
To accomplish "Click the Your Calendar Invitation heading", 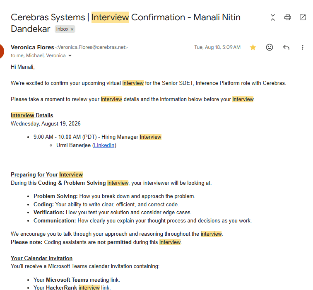I will (x=41, y=258).
